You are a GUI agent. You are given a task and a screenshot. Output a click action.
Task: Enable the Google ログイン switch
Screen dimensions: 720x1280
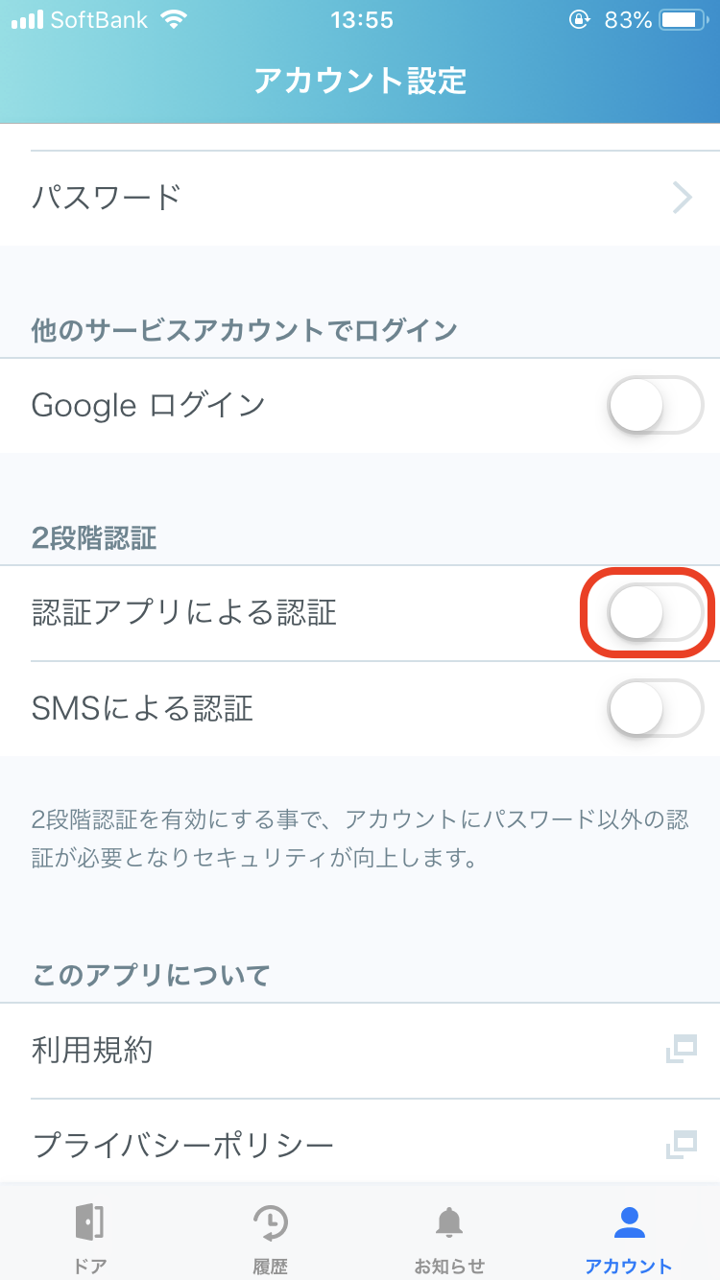click(656, 405)
